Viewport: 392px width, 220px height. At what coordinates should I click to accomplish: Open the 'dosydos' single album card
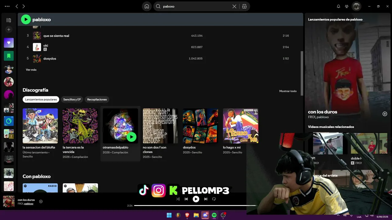201,134
